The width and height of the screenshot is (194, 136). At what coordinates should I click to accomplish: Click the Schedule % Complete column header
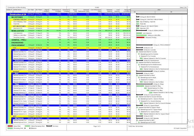(x=65, y=11)
